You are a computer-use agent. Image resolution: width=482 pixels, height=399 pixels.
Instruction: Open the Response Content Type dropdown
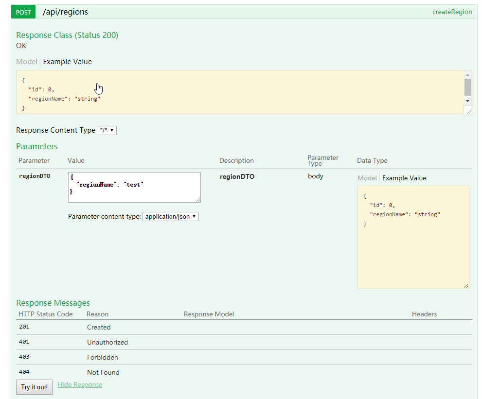coord(107,130)
